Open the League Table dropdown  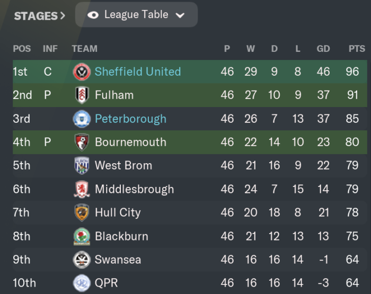click(x=136, y=15)
